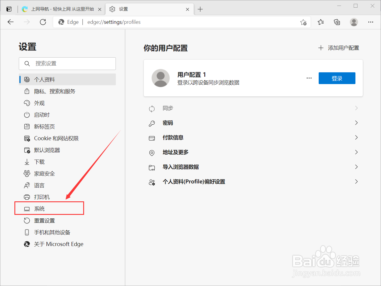Image resolution: width=381 pixels, height=286 pixels.
Task: Open 语言 settings
Action: point(67,185)
